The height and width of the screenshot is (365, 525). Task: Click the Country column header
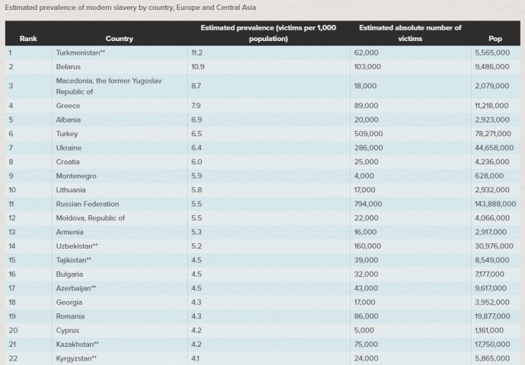[119, 38]
